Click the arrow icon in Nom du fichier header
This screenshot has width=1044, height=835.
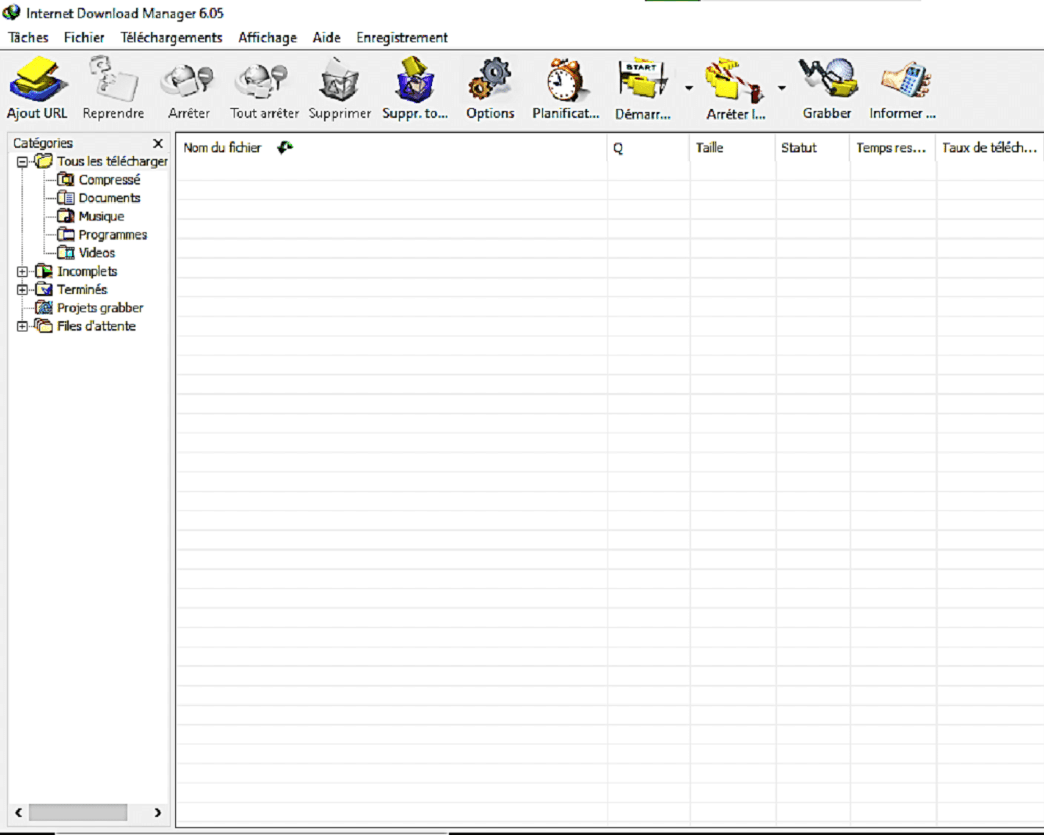[x=285, y=148]
